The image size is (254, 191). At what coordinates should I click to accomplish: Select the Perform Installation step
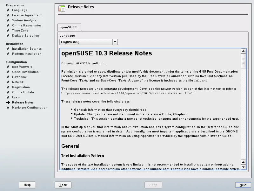(x=27, y=54)
